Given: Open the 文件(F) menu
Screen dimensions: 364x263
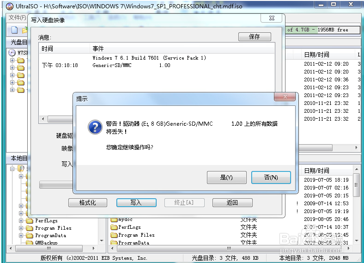Looking at the screenshot, I should pos(17,18).
